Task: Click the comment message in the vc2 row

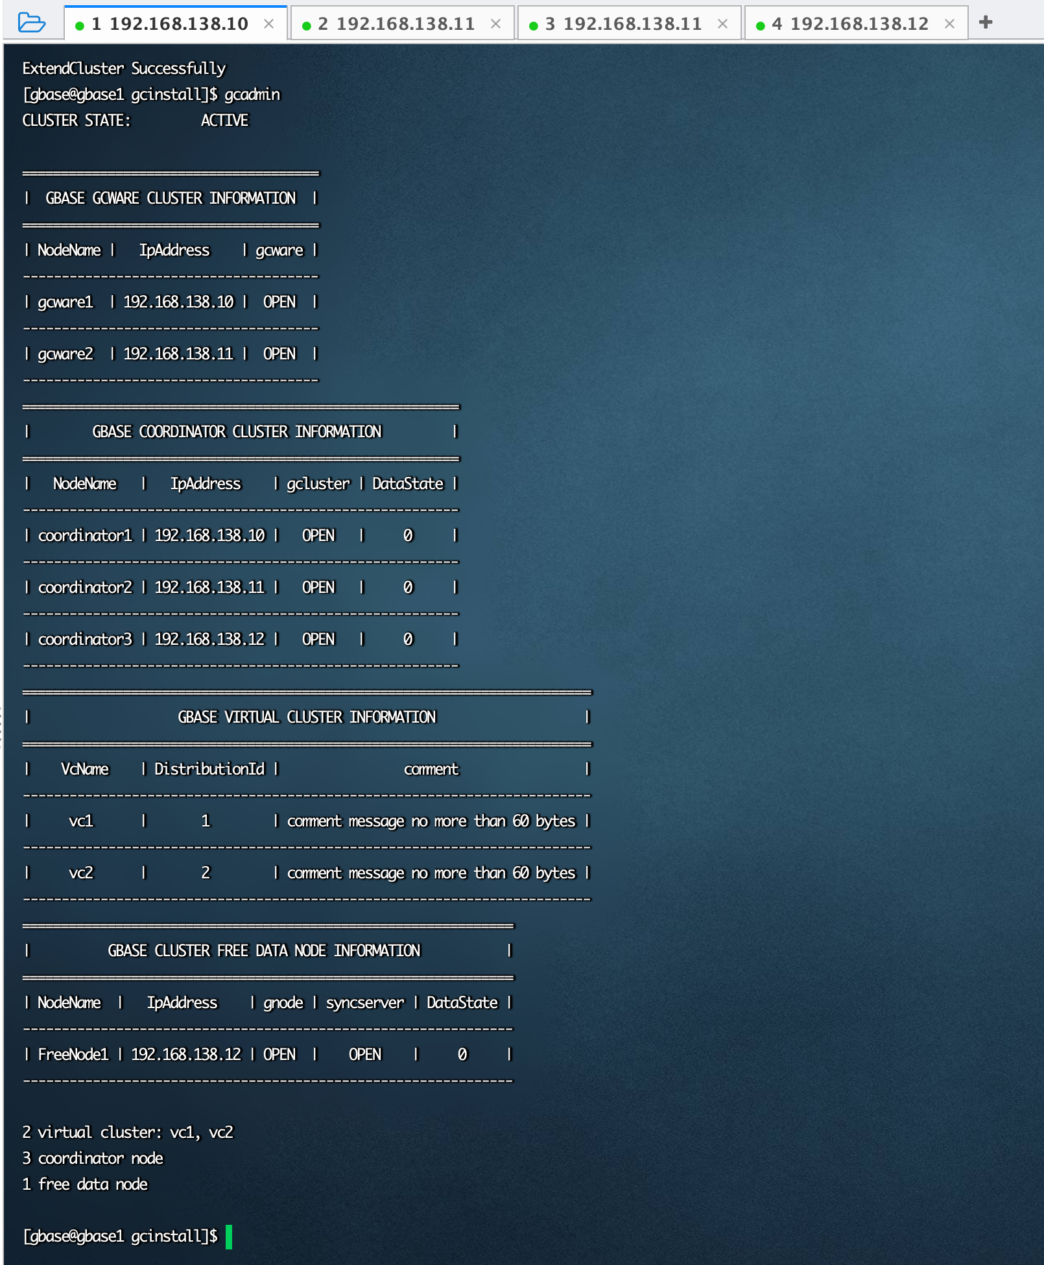Action: click(431, 873)
